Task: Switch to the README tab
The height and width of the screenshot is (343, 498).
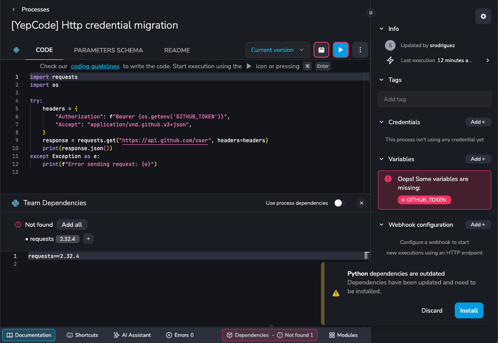Action: pos(177,50)
